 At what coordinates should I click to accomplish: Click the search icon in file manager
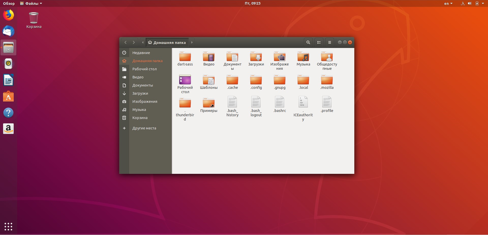point(308,42)
